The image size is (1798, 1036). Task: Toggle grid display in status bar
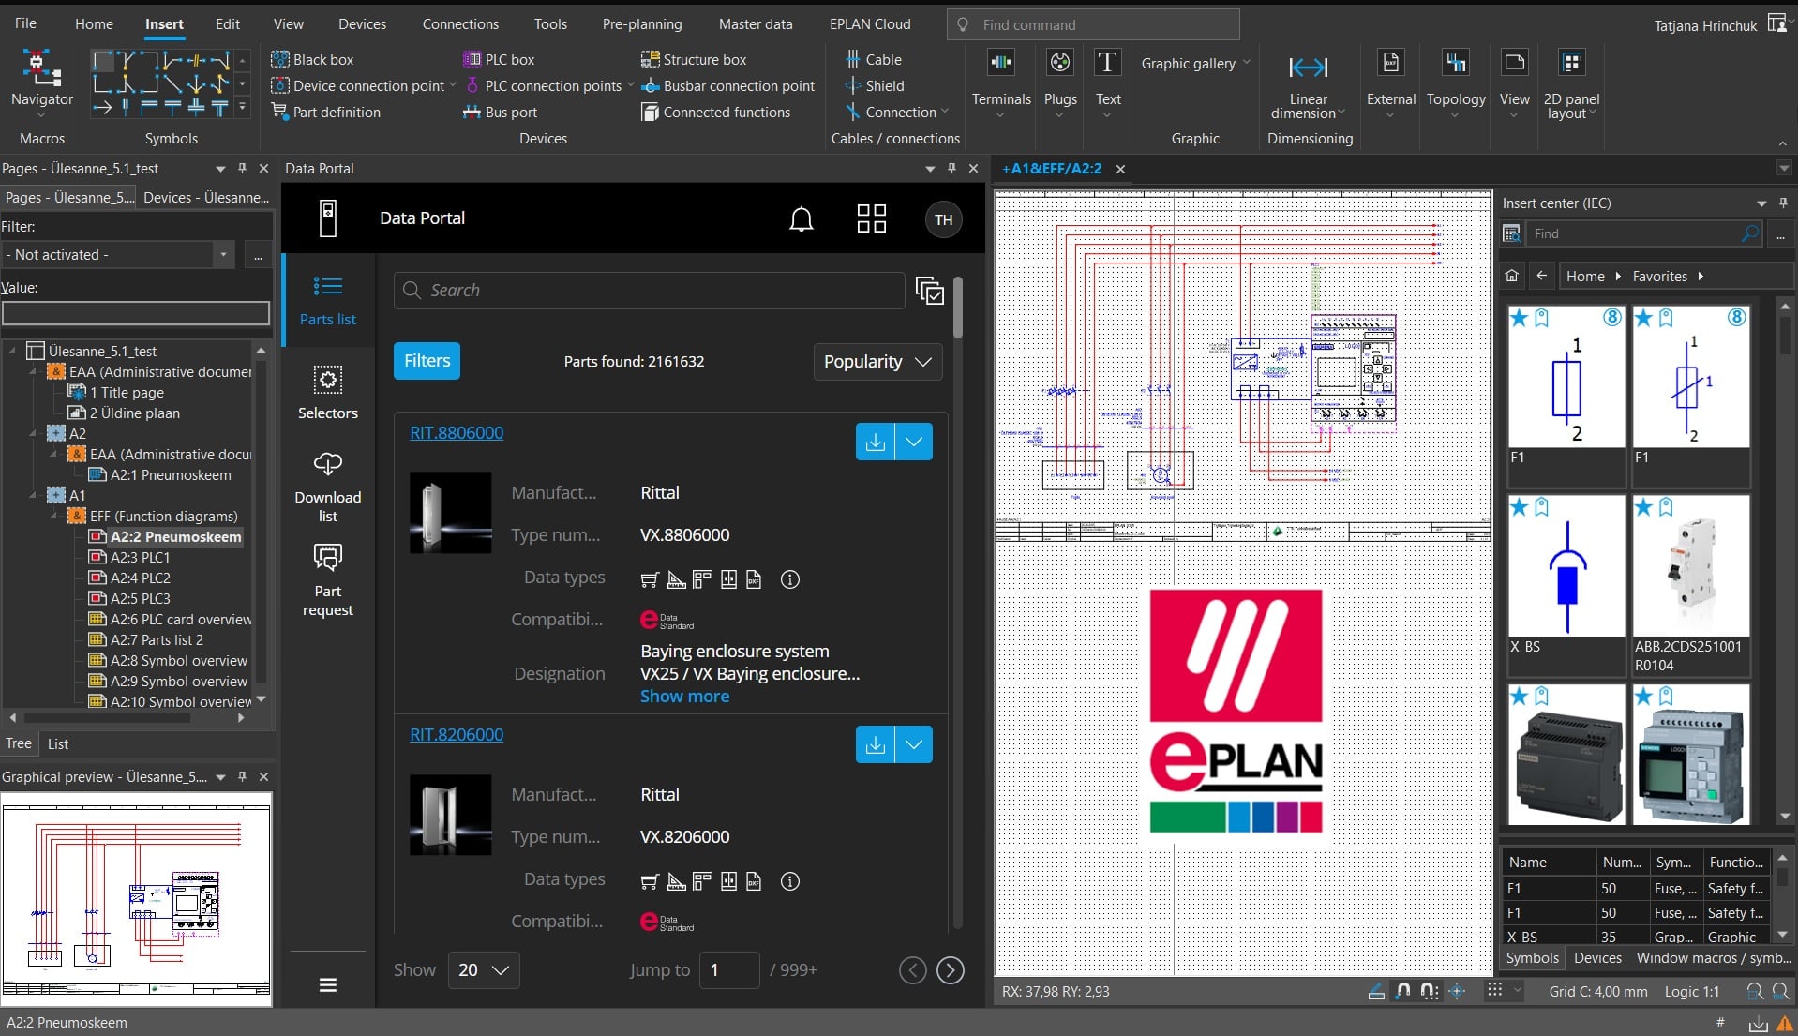click(x=1494, y=990)
